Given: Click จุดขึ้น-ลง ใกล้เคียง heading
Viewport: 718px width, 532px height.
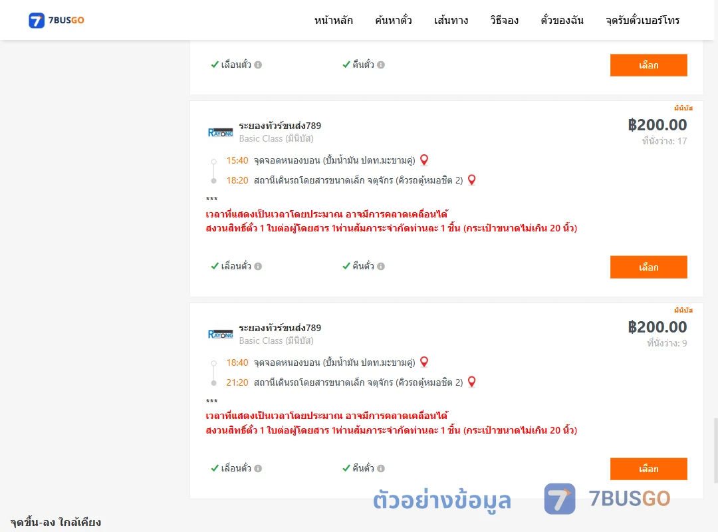Looking at the screenshot, I should pos(55,523).
